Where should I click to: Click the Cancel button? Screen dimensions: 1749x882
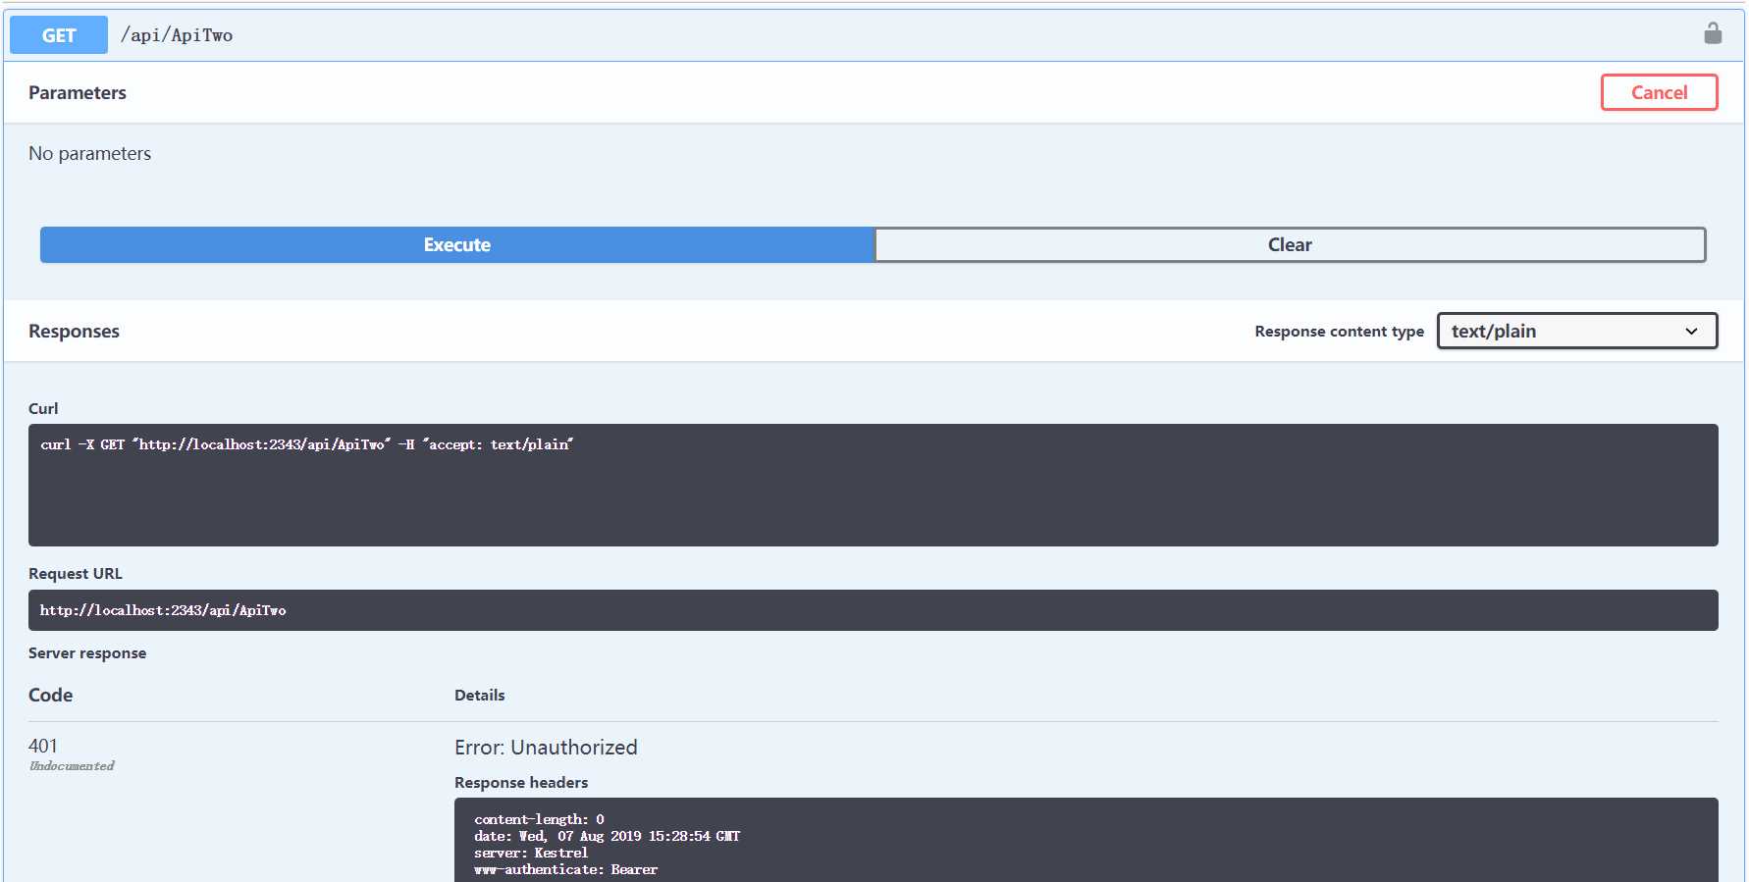click(x=1659, y=92)
